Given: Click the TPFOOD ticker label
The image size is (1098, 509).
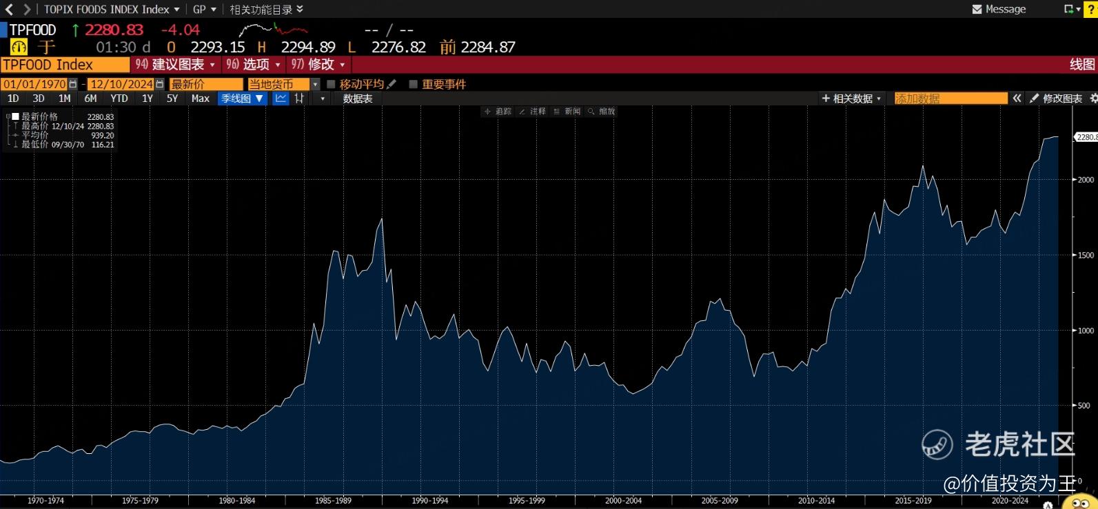Looking at the screenshot, I should pos(32,30).
